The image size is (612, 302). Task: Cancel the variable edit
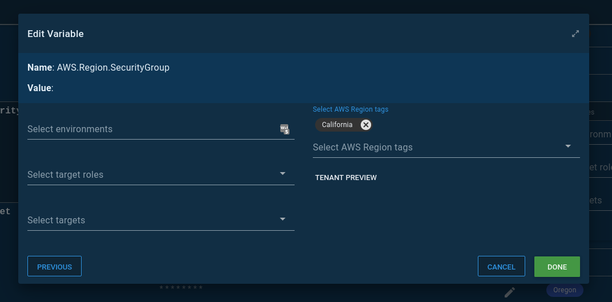[x=501, y=267]
